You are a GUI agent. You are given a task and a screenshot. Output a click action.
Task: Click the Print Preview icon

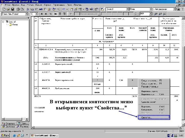pyautogui.click(x=22, y=9)
